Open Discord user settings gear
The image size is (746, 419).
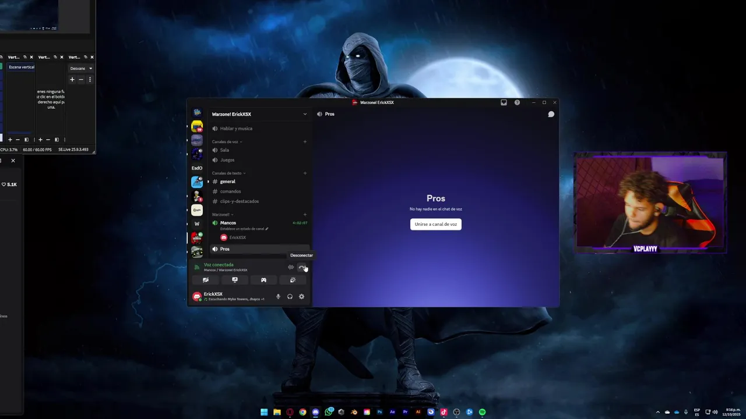[x=301, y=296]
